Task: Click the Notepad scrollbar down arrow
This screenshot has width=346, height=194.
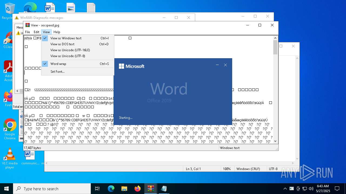Action: pos(297,159)
